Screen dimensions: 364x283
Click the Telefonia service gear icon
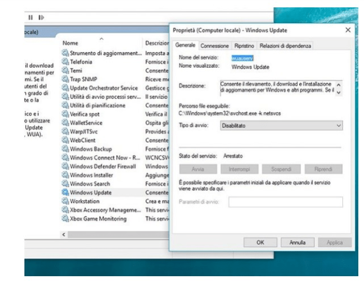(x=65, y=61)
